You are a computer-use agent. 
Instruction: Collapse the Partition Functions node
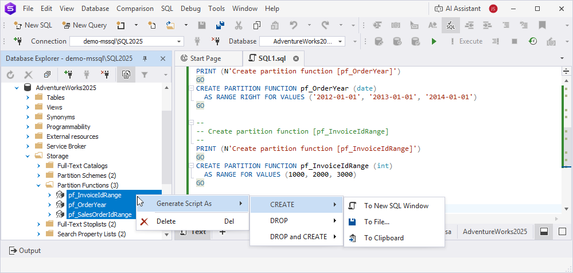pyautogui.click(x=38, y=185)
